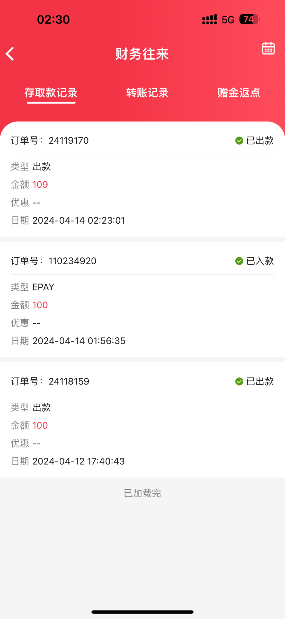Open order number 24118159 record

pos(69,381)
